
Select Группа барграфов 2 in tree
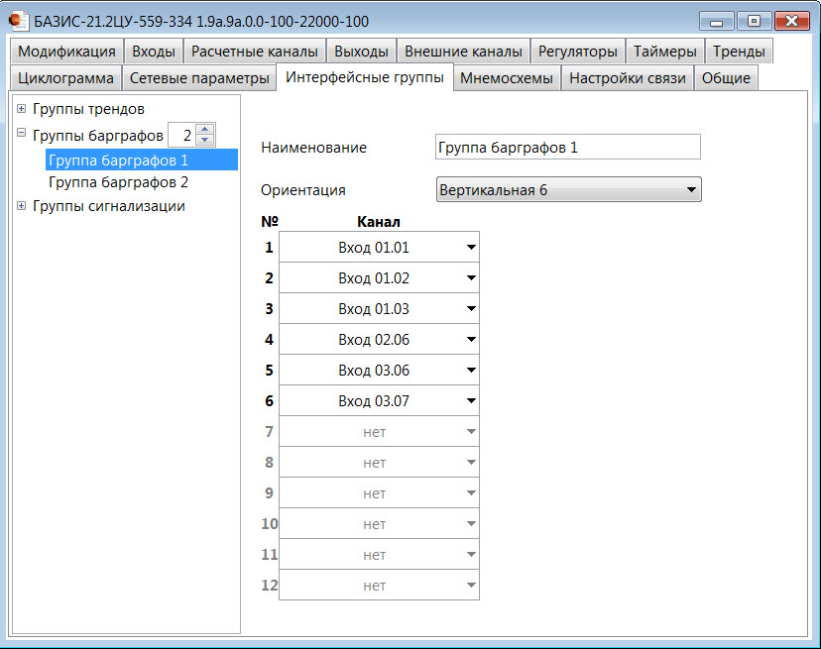click(118, 182)
